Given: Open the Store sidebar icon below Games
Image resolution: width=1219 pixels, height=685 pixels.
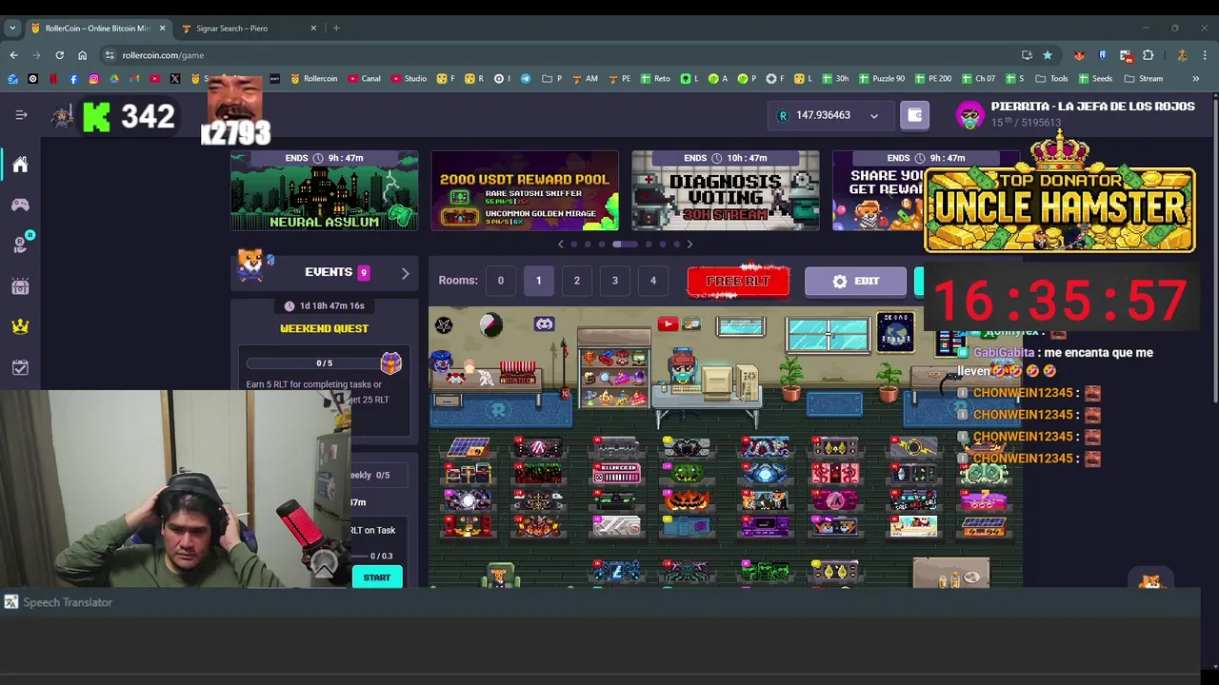Looking at the screenshot, I should click(20, 245).
